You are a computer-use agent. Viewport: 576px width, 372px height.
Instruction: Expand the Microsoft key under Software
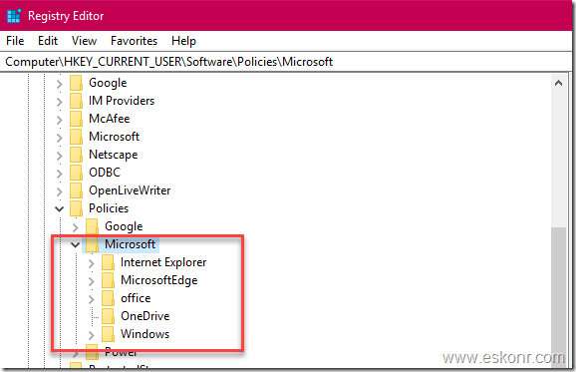(x=60, y=138)
